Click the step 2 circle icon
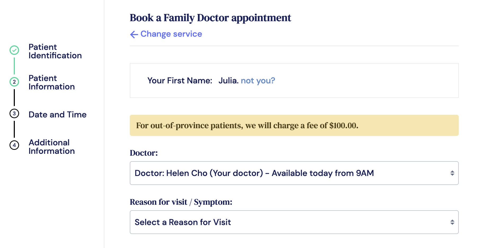Image resolution: width=481 pixels, height=248 pixels. 14,82
